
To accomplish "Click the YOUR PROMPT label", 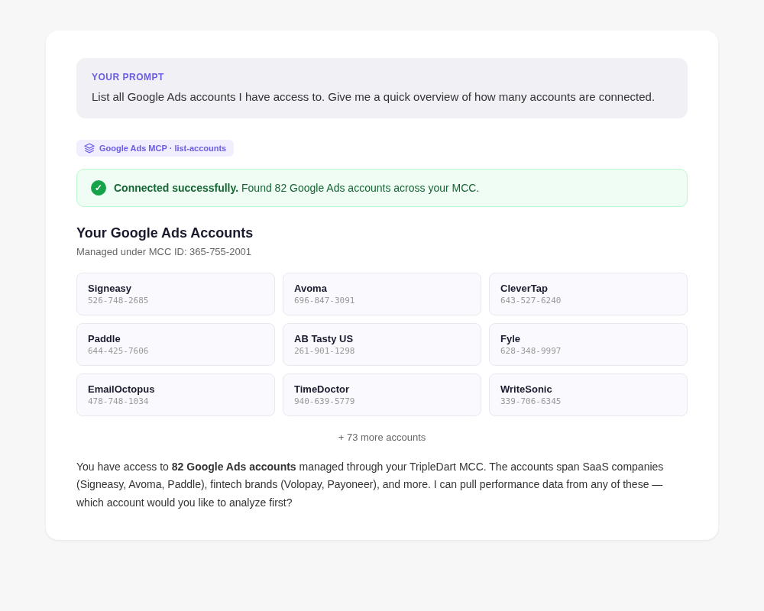I will 128,77.
